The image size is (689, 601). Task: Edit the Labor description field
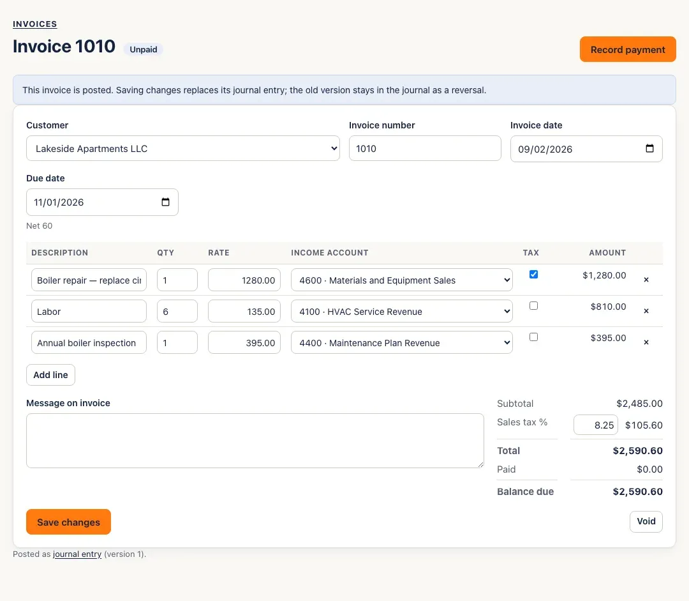tap(89, 311)
